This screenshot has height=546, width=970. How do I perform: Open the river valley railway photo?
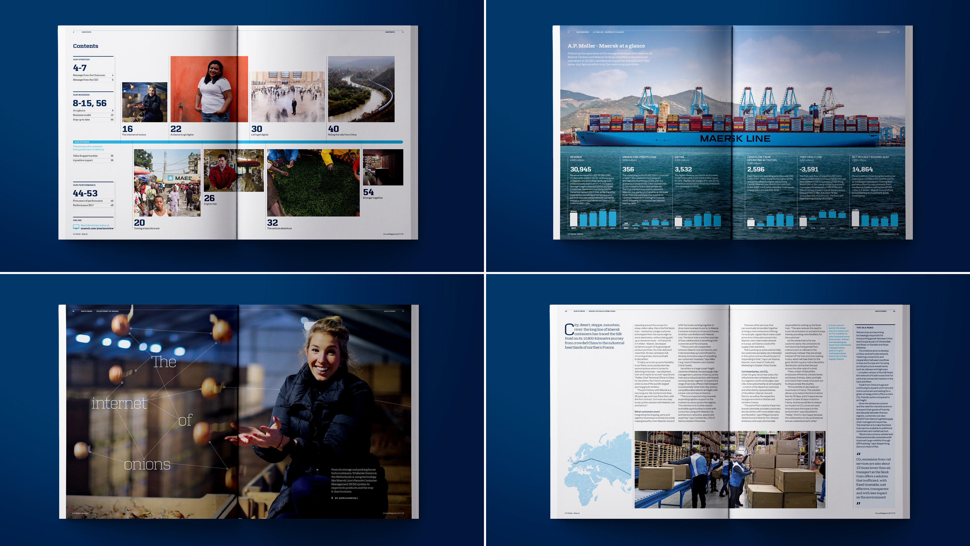361,89
